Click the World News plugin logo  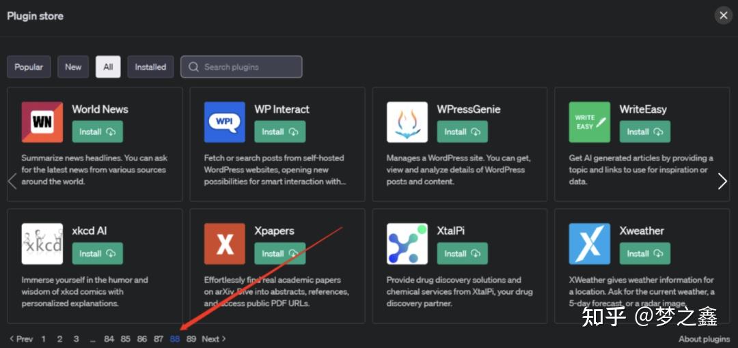(x=42, y=122)
